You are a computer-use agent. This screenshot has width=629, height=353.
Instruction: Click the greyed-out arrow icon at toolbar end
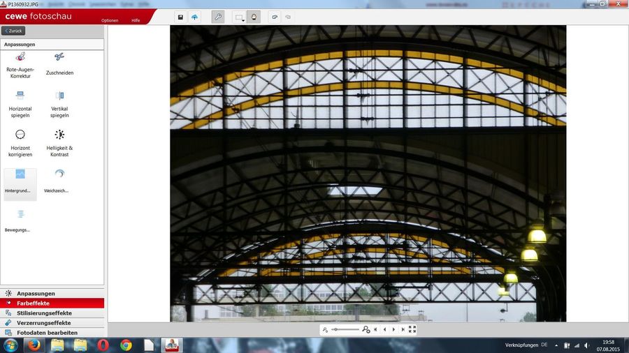click(288, 17)
